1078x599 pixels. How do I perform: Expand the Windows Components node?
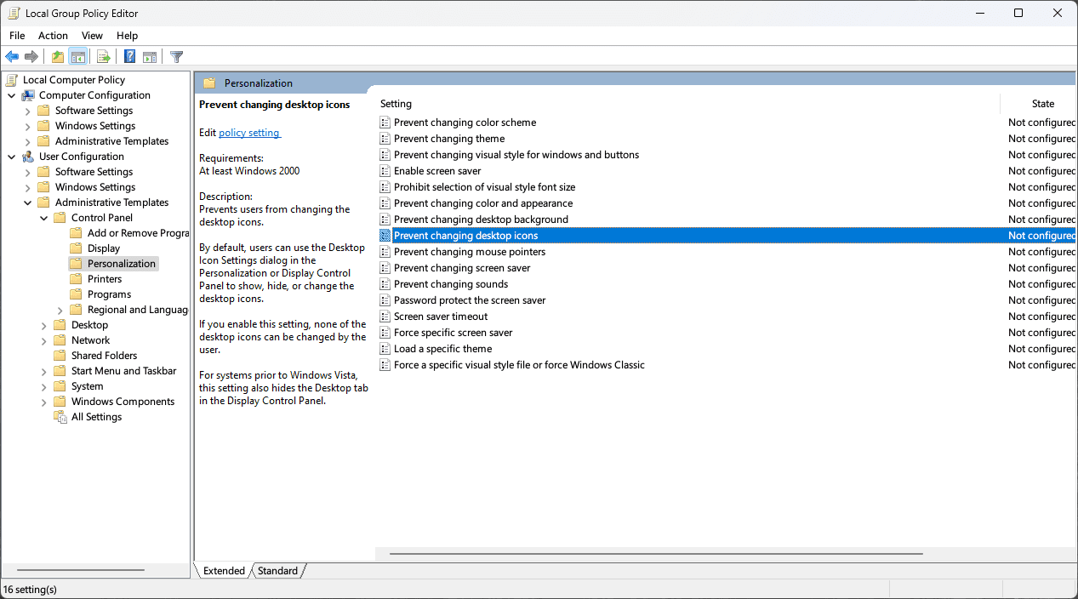pyautogui.click(x=44, y=402)
